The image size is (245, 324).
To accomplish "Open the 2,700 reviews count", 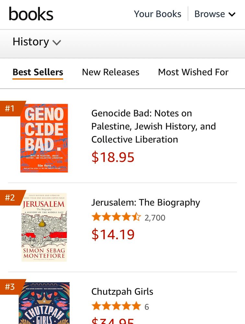I will (155, 218).
